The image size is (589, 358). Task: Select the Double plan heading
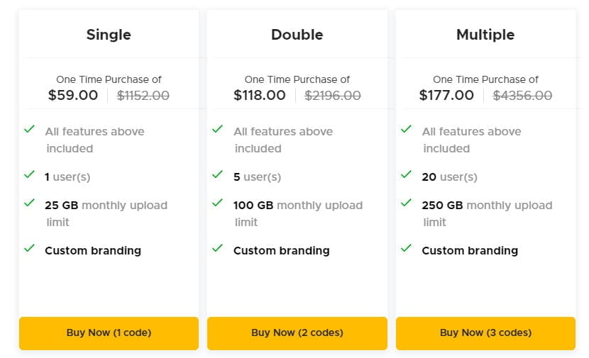click(x=297, y=35)
